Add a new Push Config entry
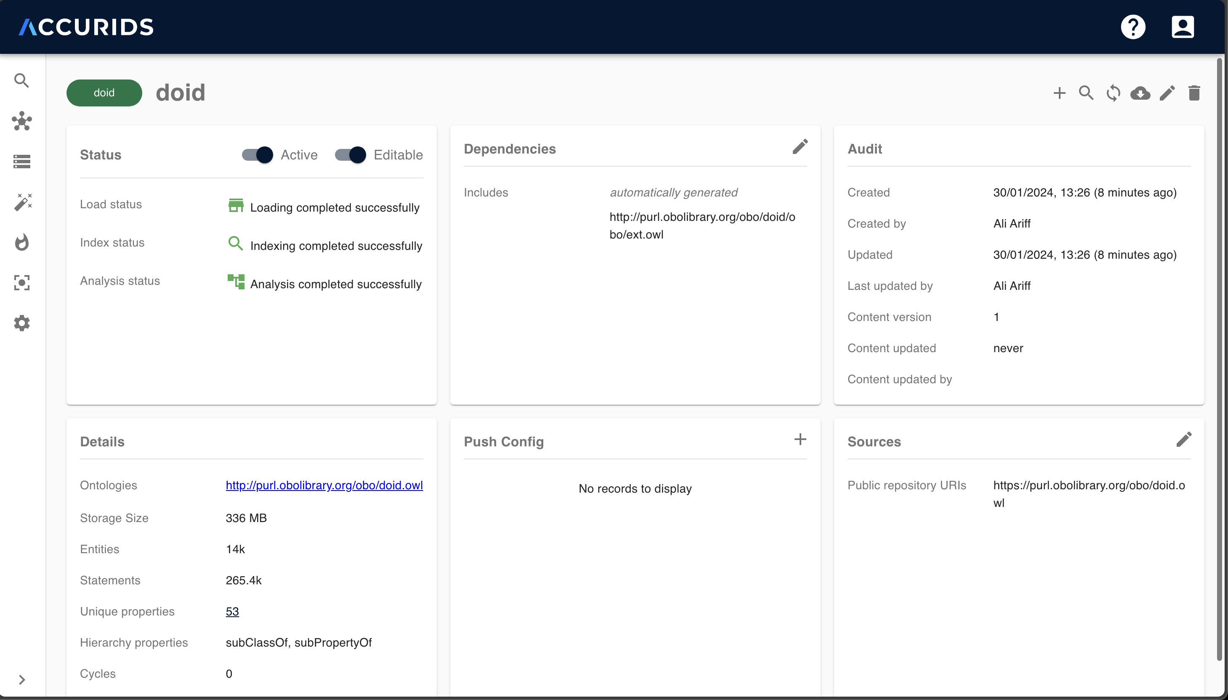The image size is (1228, 700). tap(800, 439)
